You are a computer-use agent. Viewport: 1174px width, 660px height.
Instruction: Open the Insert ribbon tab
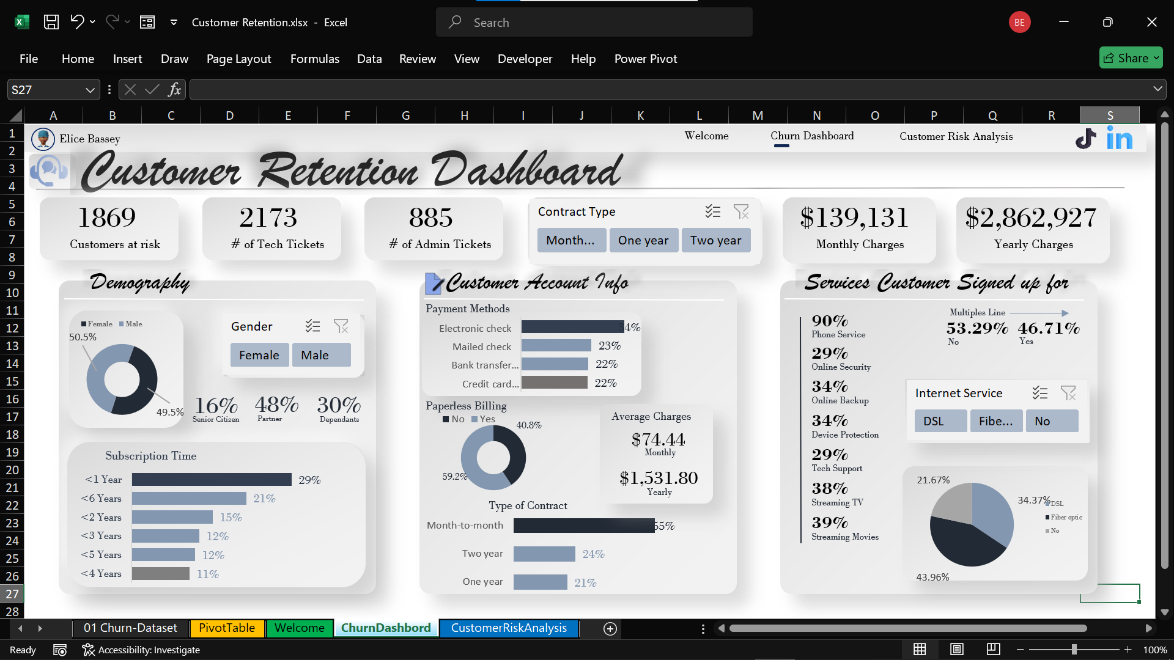point(127,59)
